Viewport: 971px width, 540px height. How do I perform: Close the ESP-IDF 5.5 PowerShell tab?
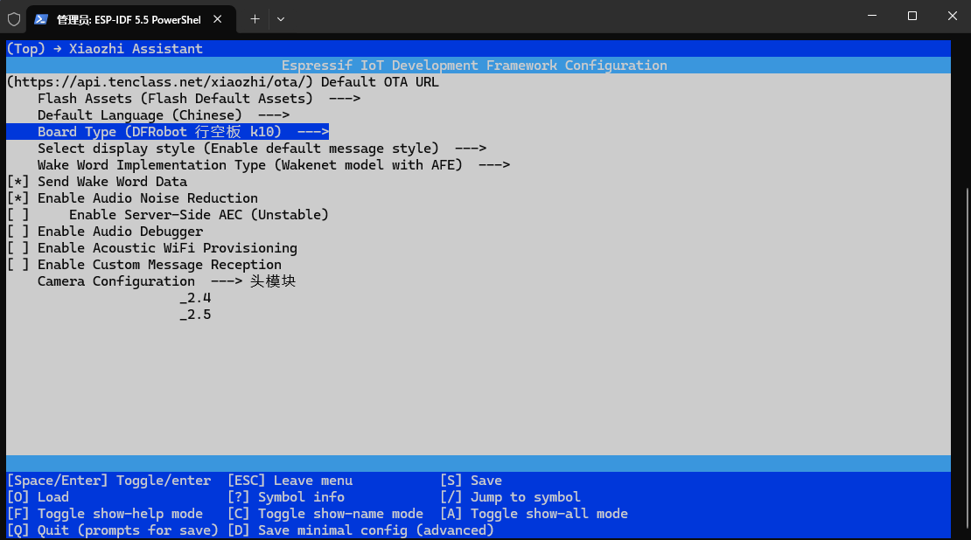tap(217, 19)
